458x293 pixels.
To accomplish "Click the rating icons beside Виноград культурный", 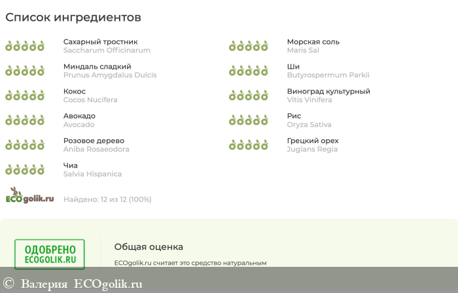I will (249, 95).
